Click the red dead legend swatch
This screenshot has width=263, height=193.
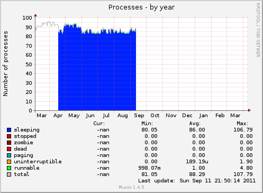[9, 149]
